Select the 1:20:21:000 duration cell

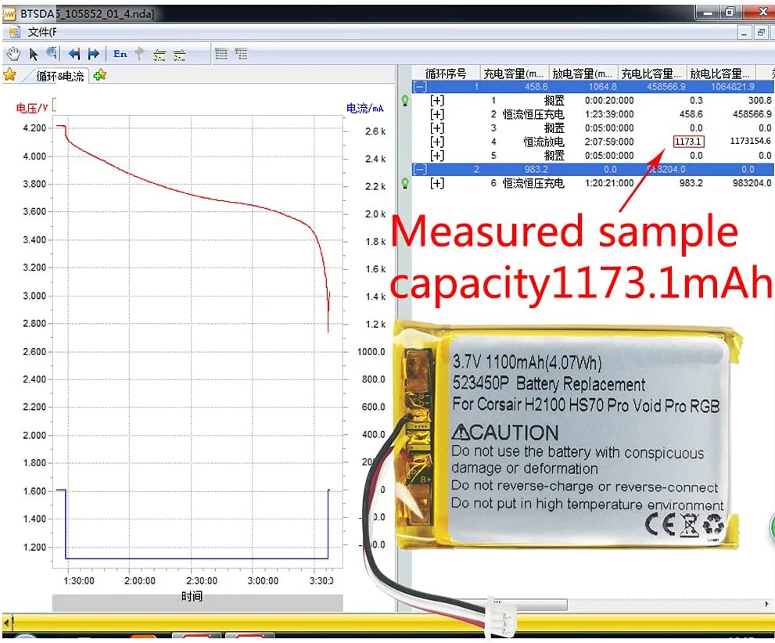tap(609, 183)
